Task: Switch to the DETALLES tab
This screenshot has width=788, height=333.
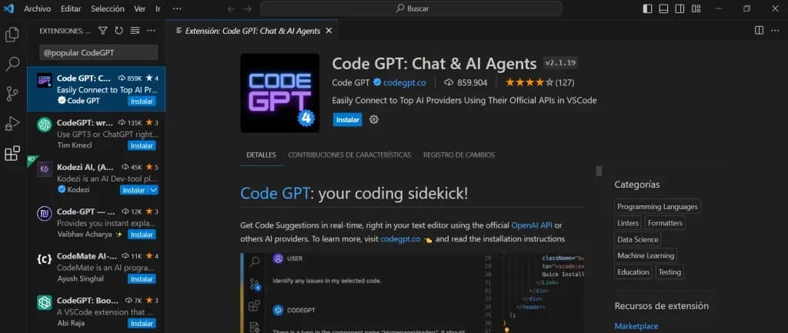Action: [x=262, y=155]
